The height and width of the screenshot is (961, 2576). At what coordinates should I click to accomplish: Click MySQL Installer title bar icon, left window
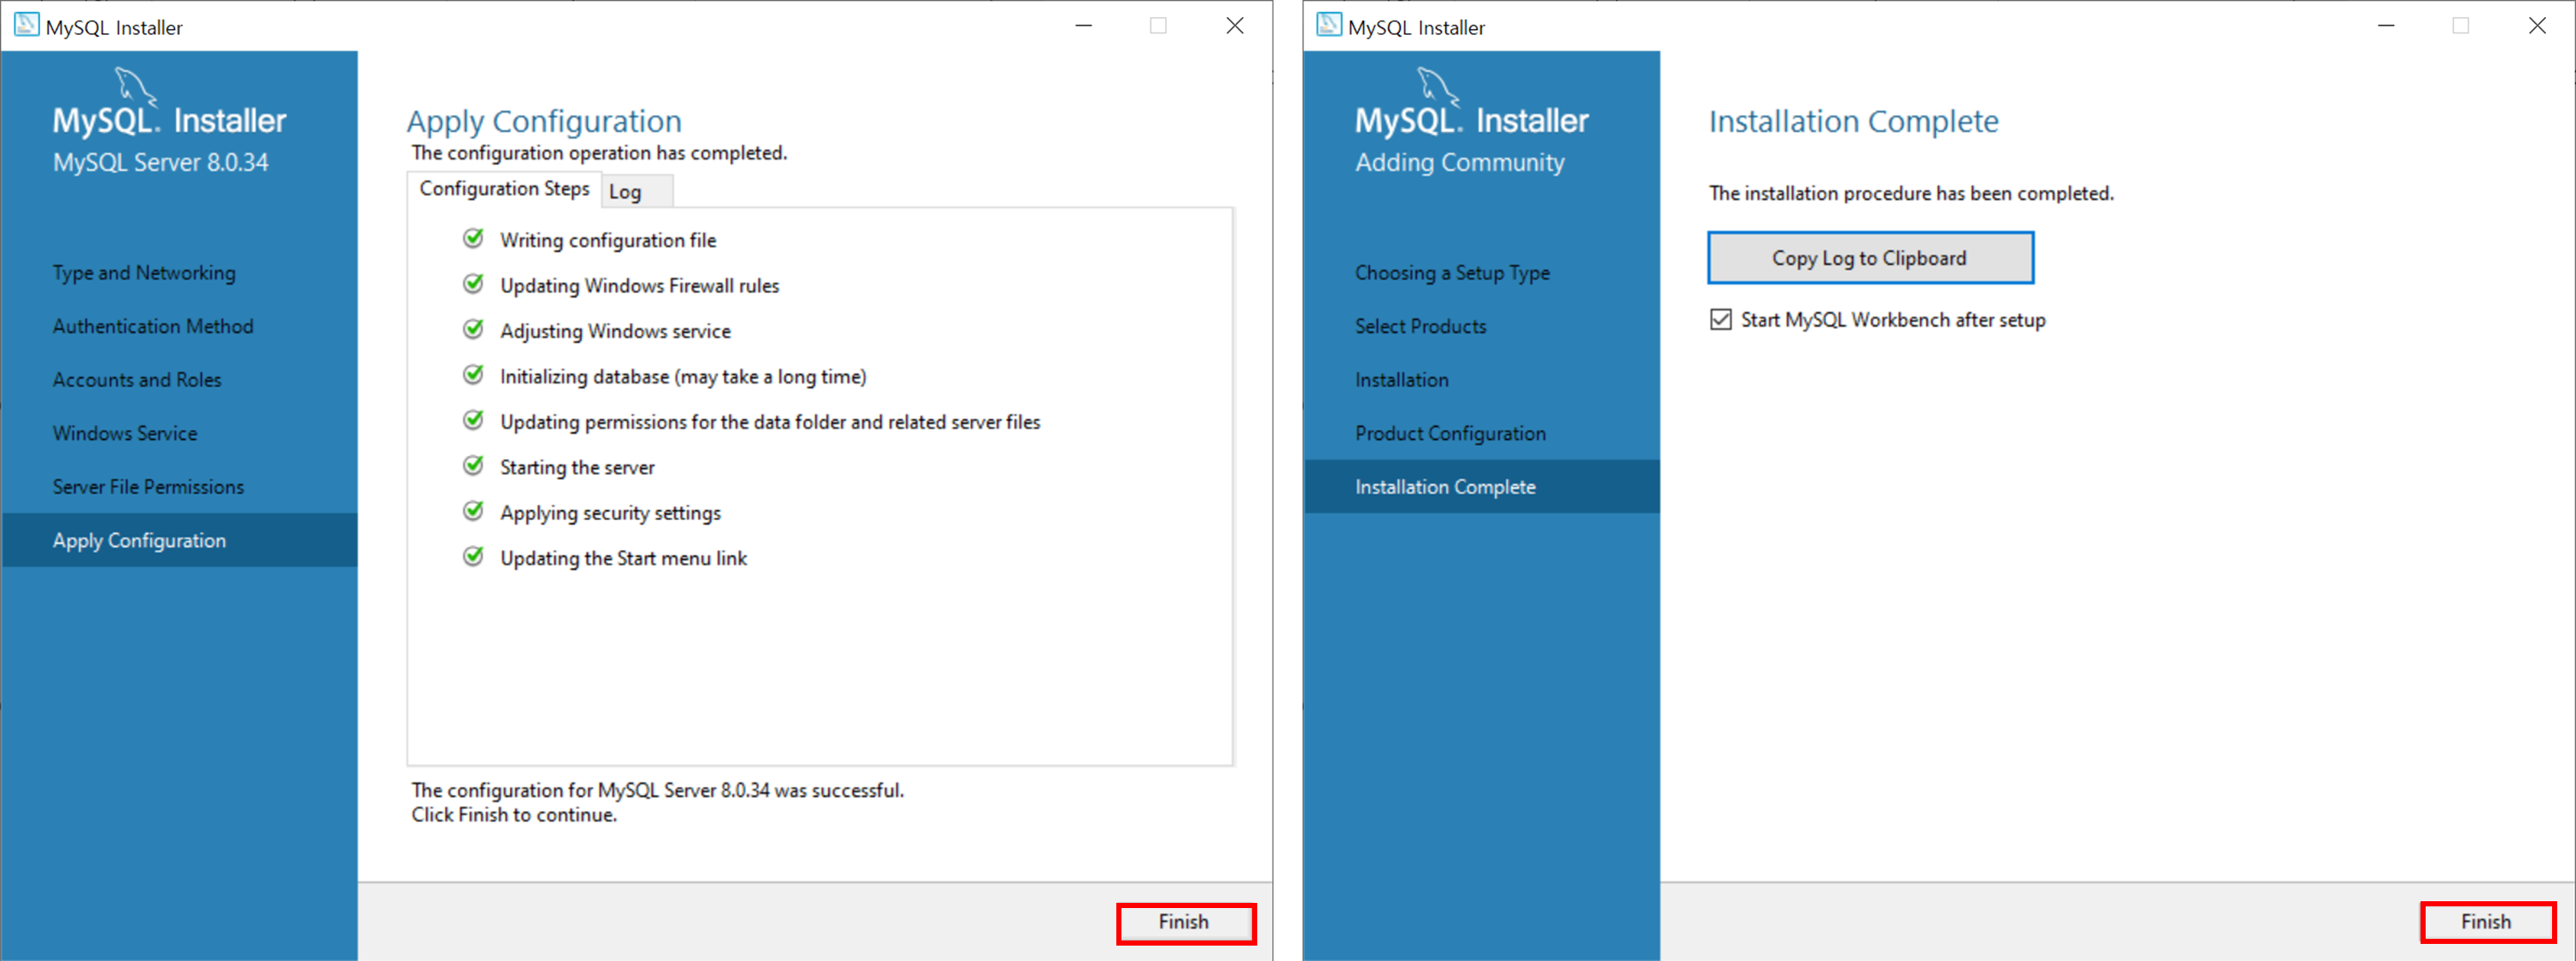[26, 25]
